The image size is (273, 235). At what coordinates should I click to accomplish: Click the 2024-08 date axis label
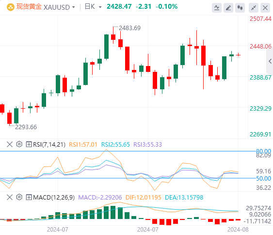238,230
